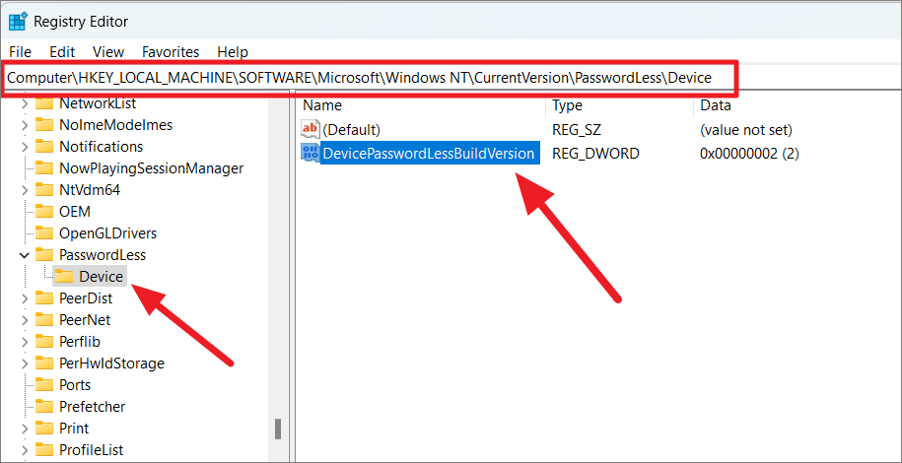Screen dimensions: 902x463
Task: Expand the ProfileList key
Action: pyautogui.click(x=25, y=450)
